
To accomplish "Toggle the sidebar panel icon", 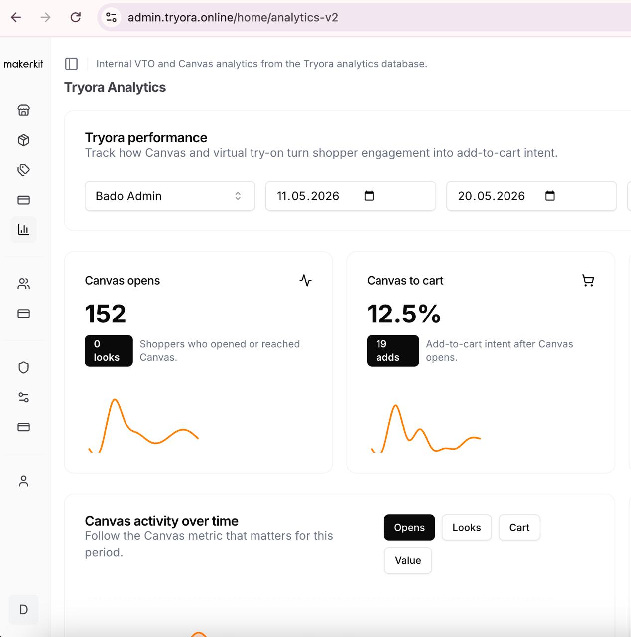I will click(x=71, y=64).
